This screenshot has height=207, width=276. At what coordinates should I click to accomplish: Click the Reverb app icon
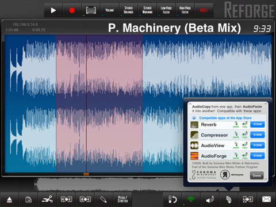coord(194,125)
